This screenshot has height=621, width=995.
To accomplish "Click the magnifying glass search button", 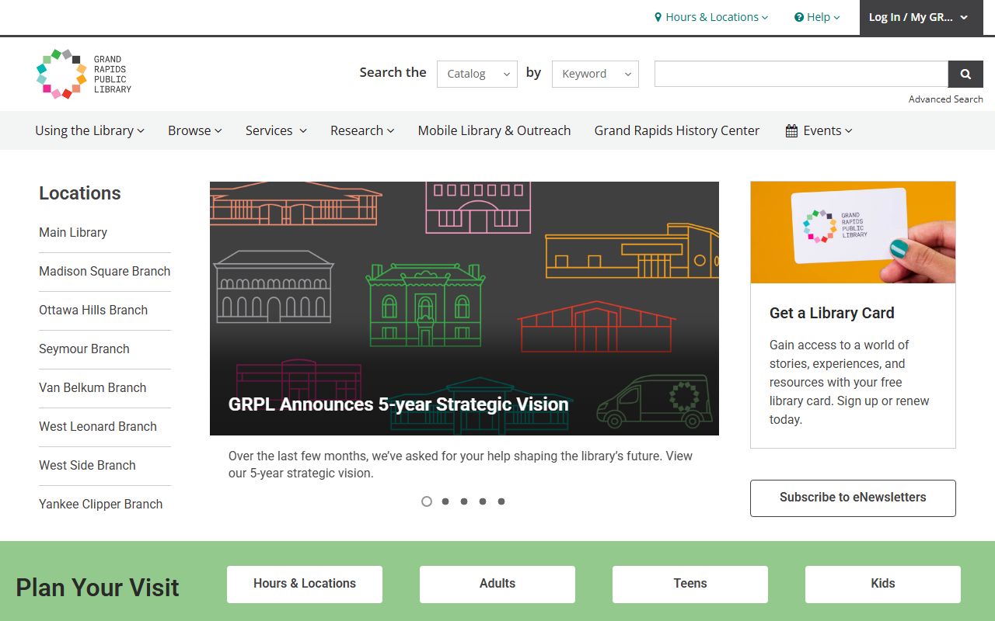I will coord(965,74).
